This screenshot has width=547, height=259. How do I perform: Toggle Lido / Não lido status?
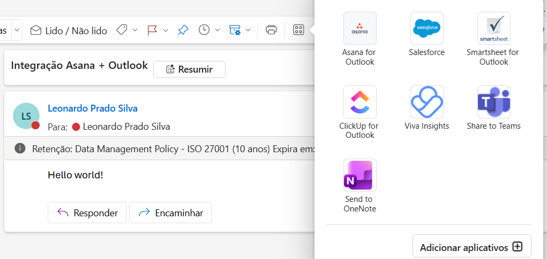point(69,30)
